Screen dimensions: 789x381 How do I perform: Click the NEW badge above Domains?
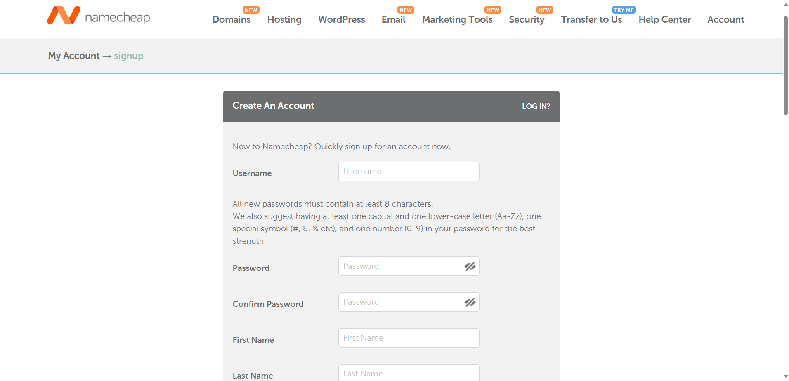pyautogui.click(x=251, y=10)
